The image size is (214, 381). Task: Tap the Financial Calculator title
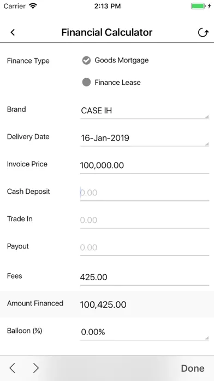click(x=107, y=32)
